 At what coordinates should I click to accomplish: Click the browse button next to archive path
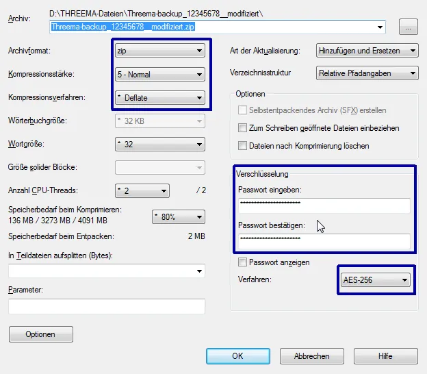409,27
